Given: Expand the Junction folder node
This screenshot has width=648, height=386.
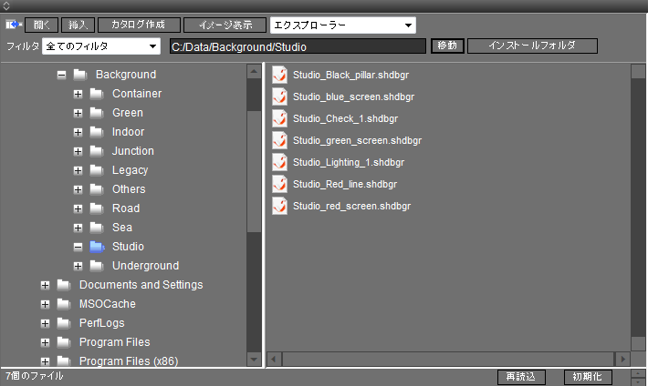Looking at the screenshot, I should [78, 151].
